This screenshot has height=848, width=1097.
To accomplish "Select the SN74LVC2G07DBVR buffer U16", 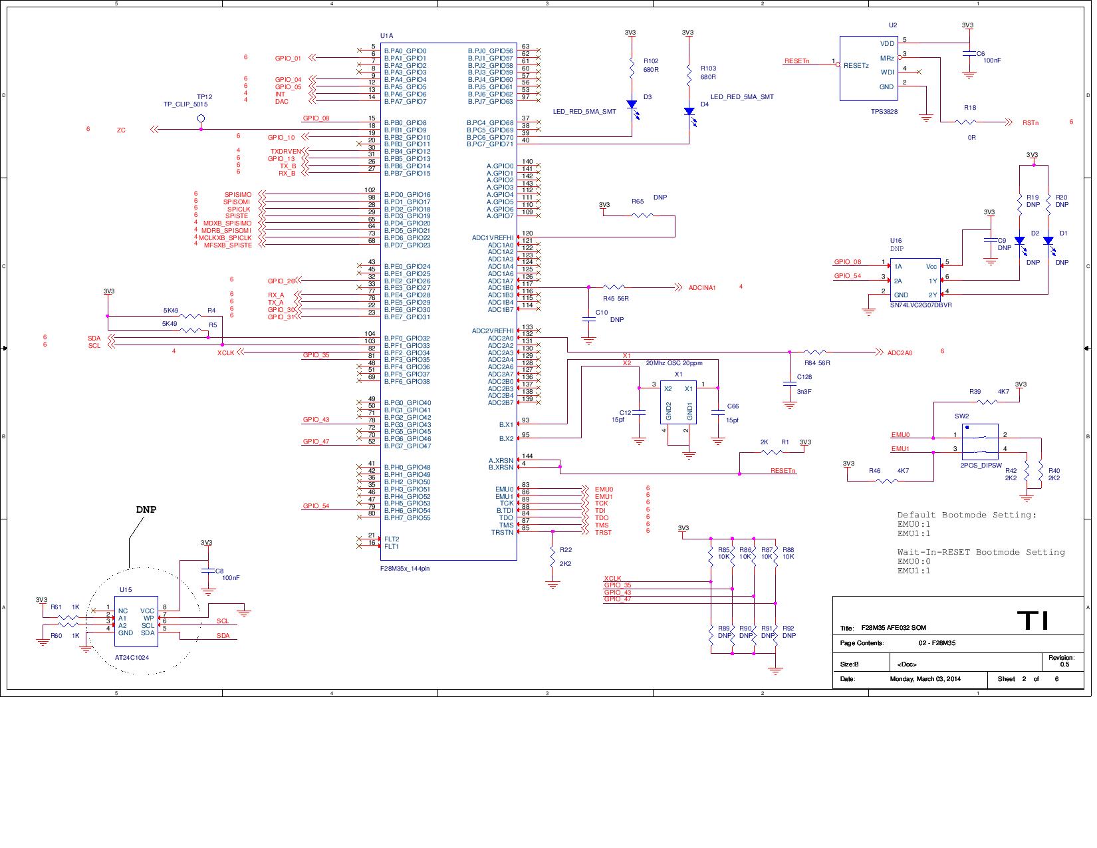I will click(x=917, y=280).
